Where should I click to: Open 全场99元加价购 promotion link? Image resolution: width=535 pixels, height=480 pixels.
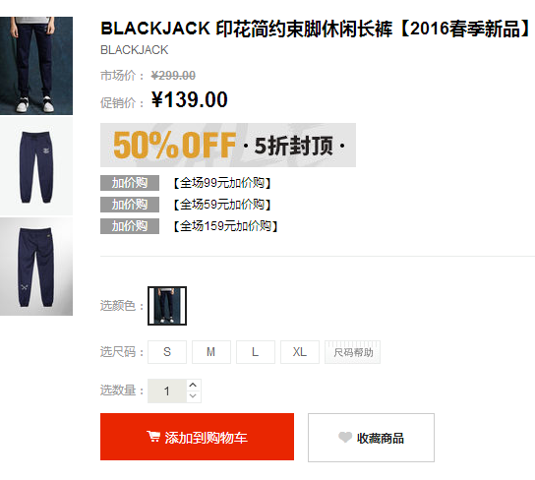[x=222, y=183]
